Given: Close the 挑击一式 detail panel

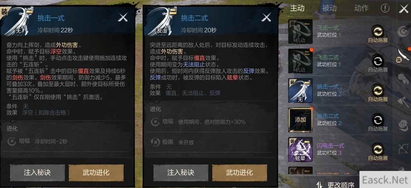Looking at the screenshot, I should click(x=123, y=18).
